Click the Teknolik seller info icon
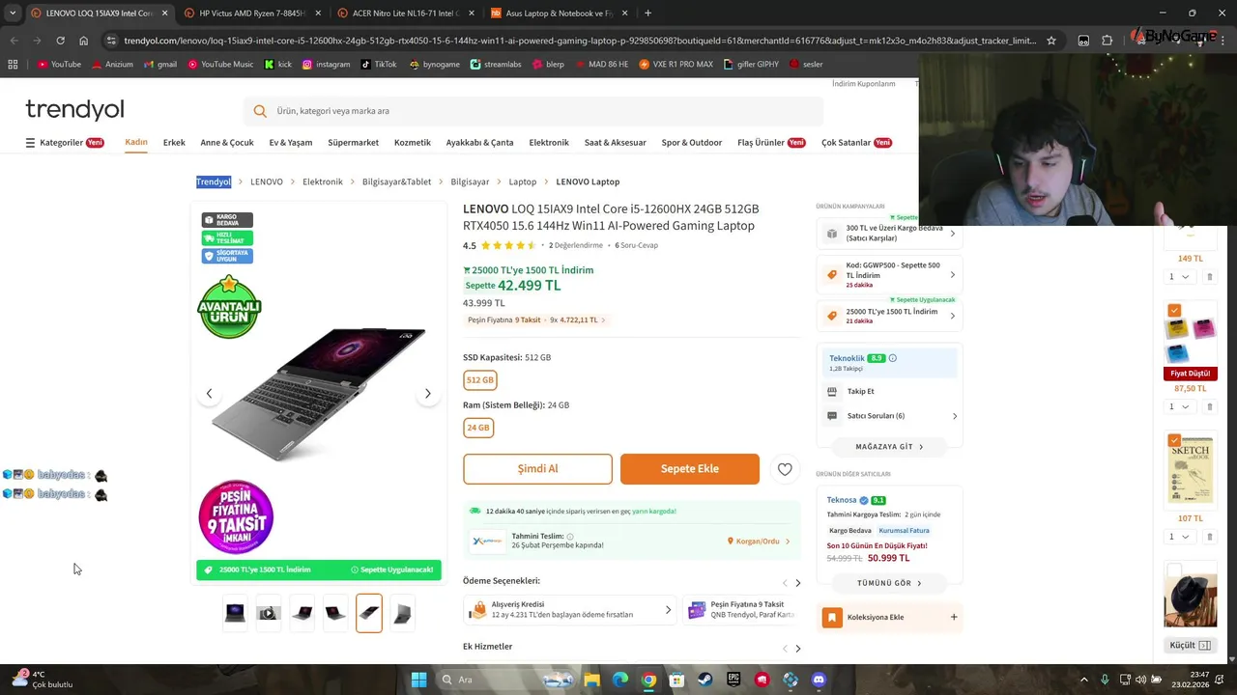The height and width of the screenshot is (695, 1237). (892, 358)
